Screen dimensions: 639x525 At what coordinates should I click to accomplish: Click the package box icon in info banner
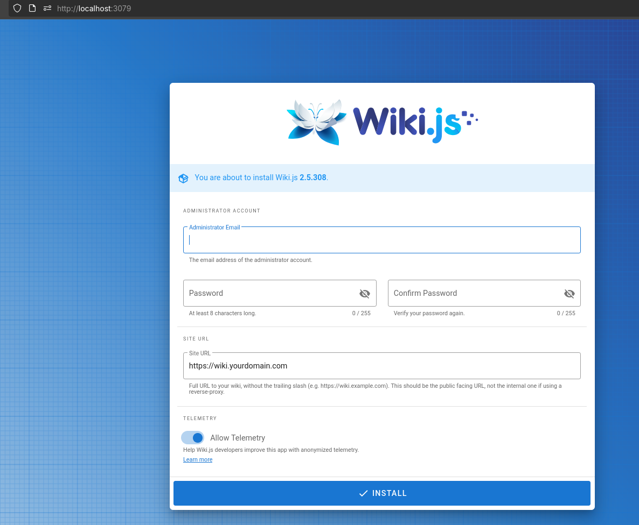tap(183, 178)
